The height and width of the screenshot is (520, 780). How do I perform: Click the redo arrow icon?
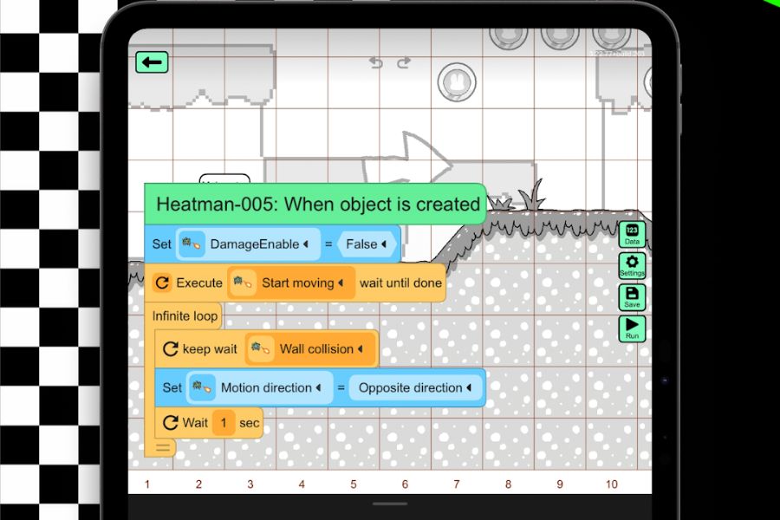(x=404, y=62)
